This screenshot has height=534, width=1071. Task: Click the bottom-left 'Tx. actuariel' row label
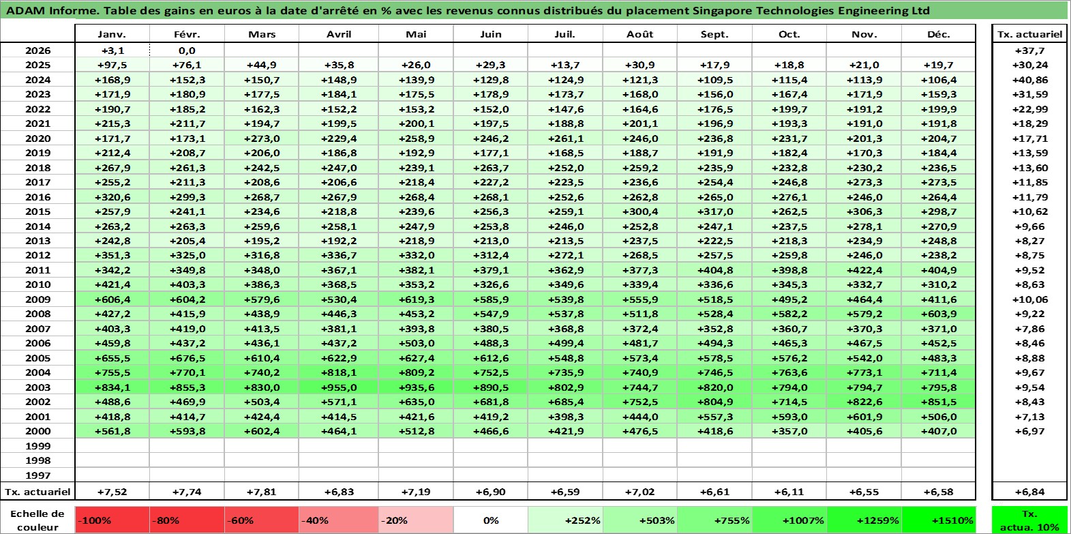pos(37,491)
